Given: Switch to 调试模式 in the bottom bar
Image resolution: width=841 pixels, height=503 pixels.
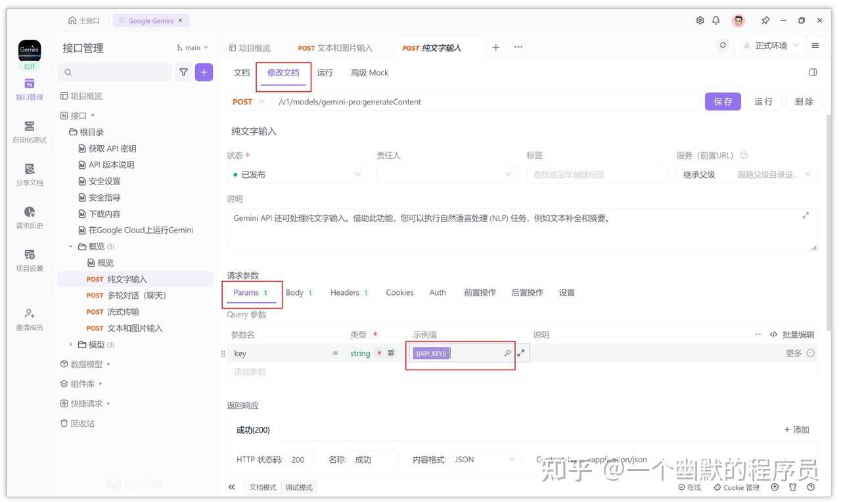Looking at the screenshot, I should (x=299, y=487).
